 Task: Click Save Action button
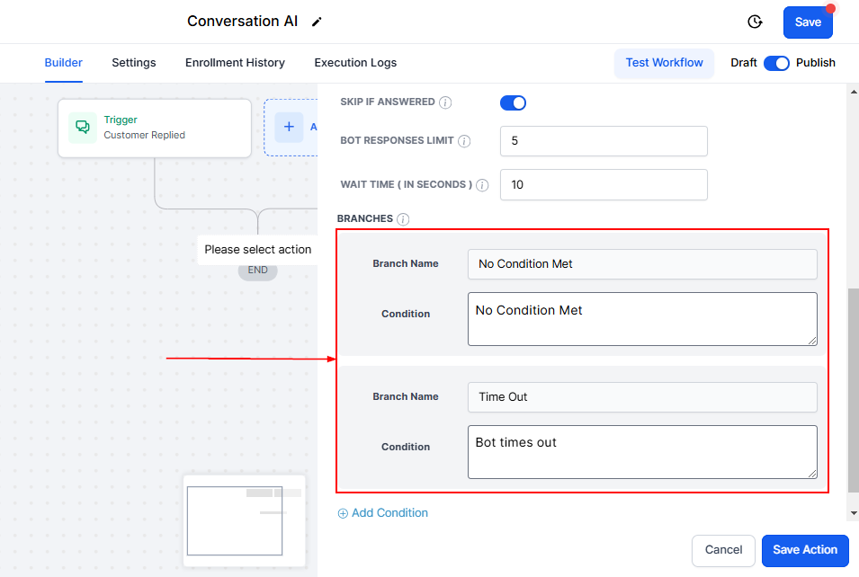click(805, 550)
